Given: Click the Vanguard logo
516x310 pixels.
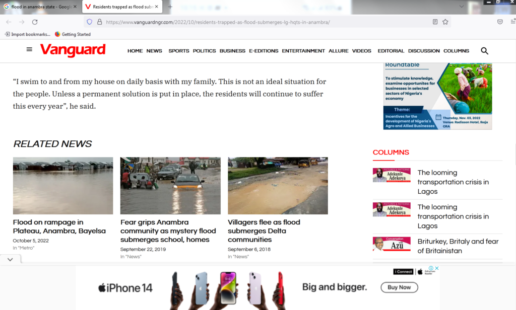Looking at the screenshot, I should pos(73,50).
